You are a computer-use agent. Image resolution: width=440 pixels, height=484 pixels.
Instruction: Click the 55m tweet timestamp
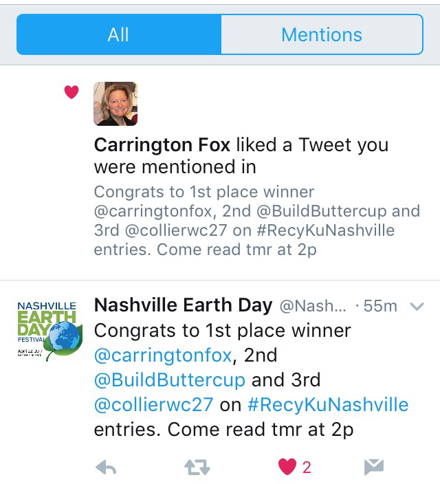click(x=382, y=306)
